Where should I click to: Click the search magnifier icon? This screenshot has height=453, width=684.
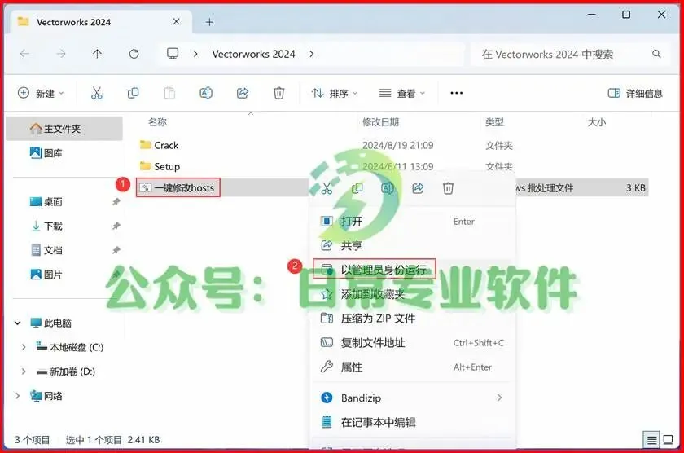click(656, 54)
